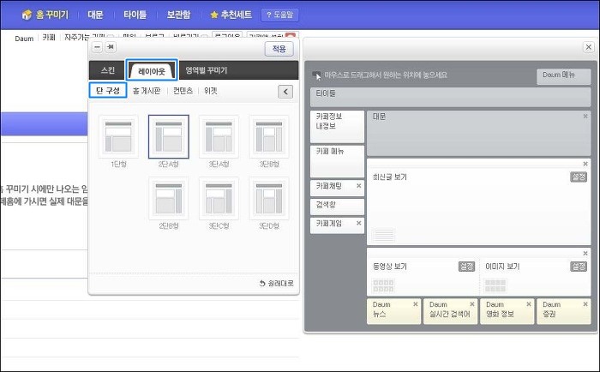Remove the 최신글 보기 section with its X
The height and width of the screenshot is (372, 600).
pyautogui.click(x=585, y=164)
